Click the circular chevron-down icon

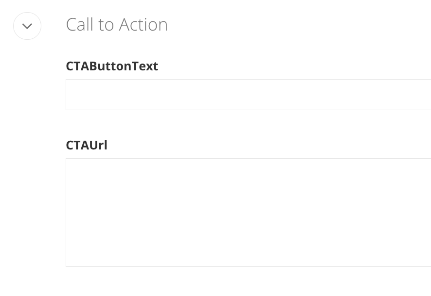point(27,26)
